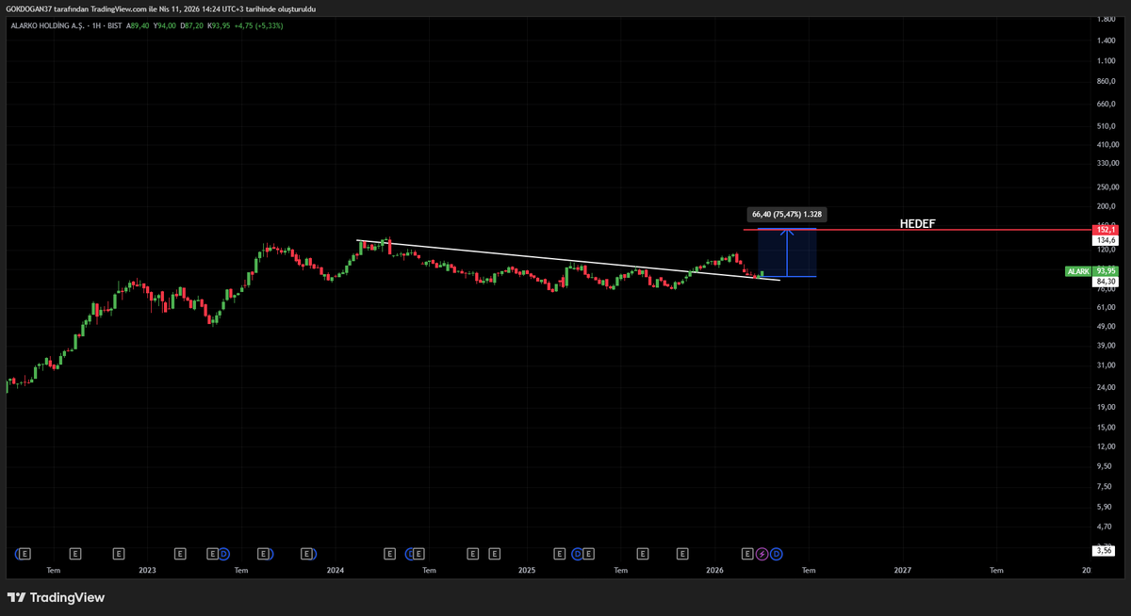1131x616 pixels.
Task: Click the 12,00 price axis label
Action: [1106, 446]
